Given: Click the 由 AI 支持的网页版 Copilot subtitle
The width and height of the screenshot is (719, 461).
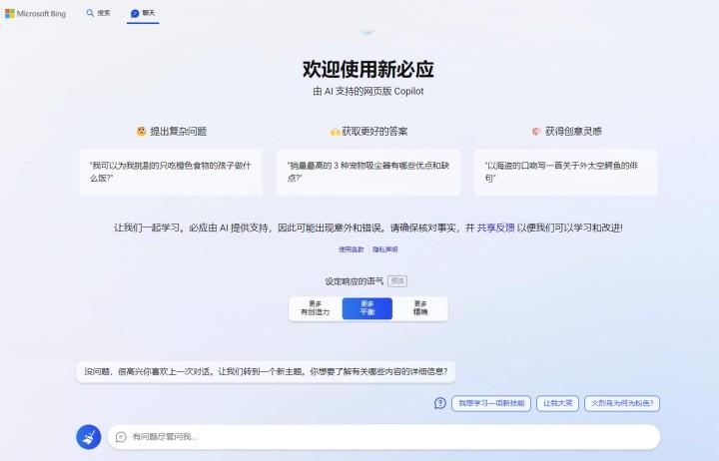Looking at the screenshot, I should tap(368, 91).
